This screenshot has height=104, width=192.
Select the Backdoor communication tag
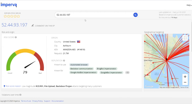[81, 69]
